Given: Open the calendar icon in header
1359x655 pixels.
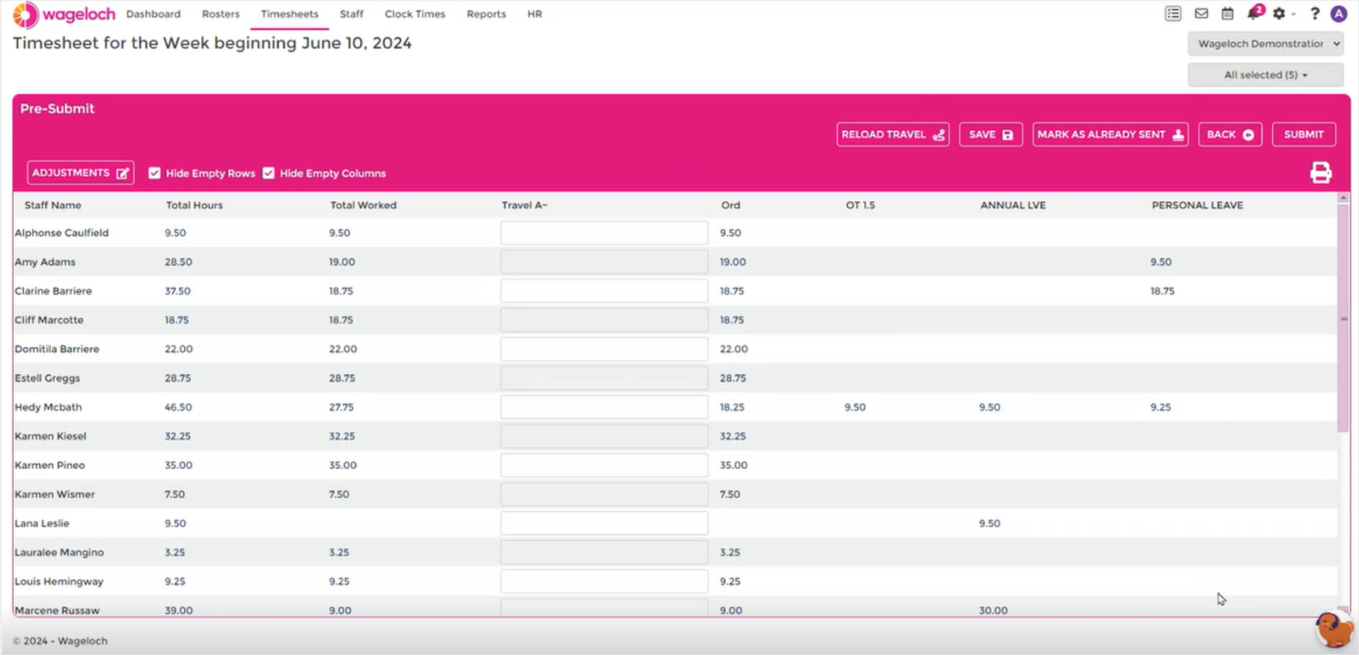Looking at the screenshot, I should (x=1227, y=13).
